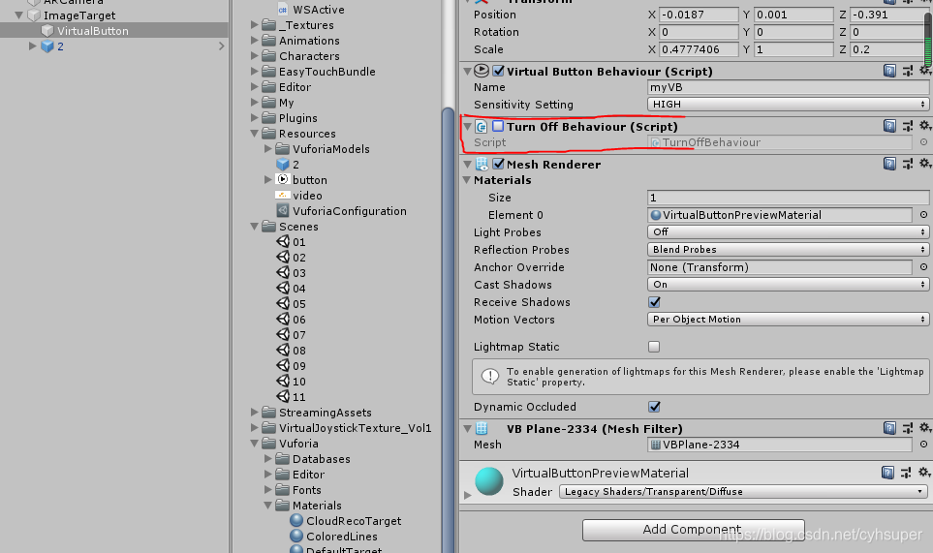Open help for Turn Off Behaviour script
Viewport: 933px width, 553px height.
pyautogui.click(x=889, y=126)
